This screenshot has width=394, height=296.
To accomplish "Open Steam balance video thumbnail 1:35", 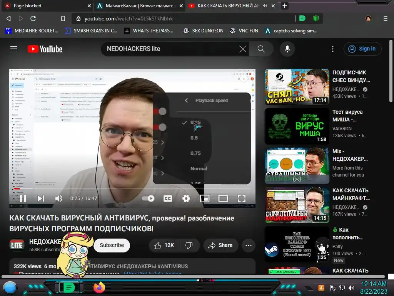I will click(x=297, y=244).
